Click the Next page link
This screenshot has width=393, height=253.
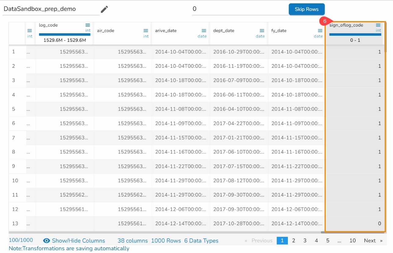(370, 240)
